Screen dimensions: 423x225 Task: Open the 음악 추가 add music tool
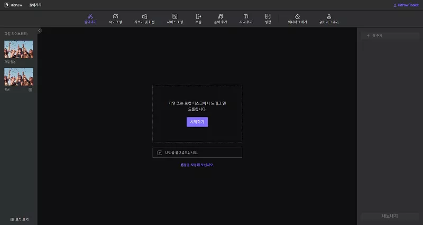coord(220,19)
